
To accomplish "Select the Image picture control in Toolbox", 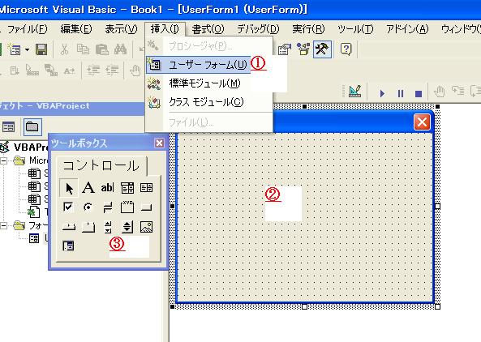I will [146, 227].
